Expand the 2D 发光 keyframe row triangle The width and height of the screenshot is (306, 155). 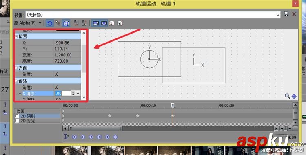point(63,121)
